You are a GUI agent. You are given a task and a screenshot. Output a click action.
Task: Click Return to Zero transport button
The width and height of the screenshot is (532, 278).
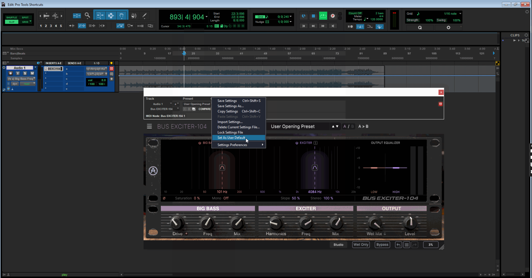(304, 26)
